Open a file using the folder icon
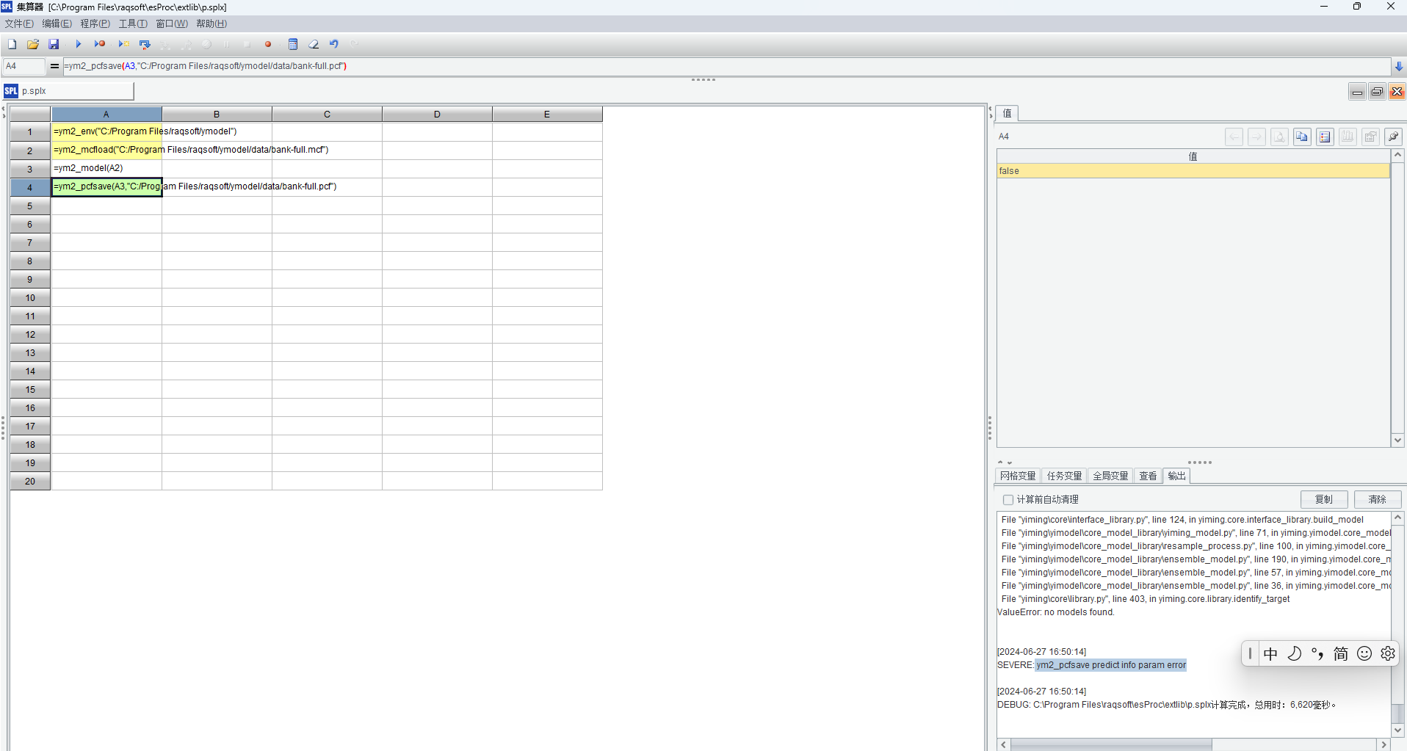The height and width of the screenshot is (751, 1407). (33, 44)
